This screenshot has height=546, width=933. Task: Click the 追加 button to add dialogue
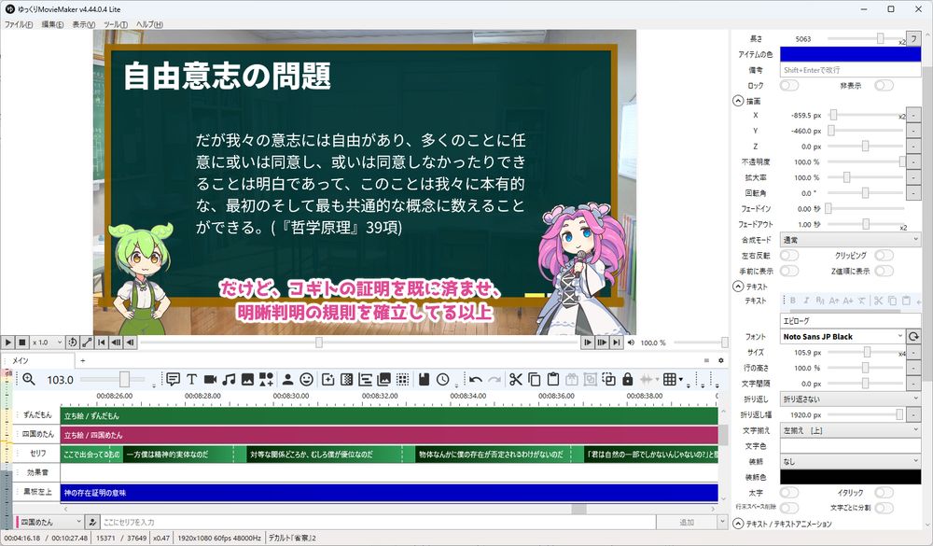686,522
